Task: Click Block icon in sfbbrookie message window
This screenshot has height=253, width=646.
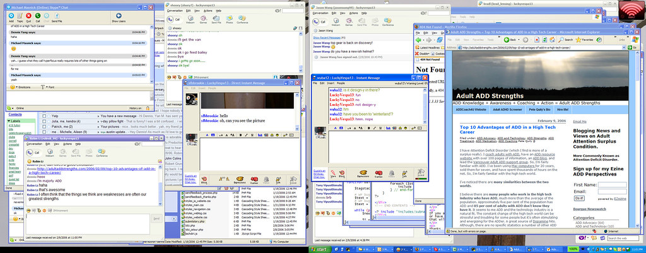Action: click(204, 179)
